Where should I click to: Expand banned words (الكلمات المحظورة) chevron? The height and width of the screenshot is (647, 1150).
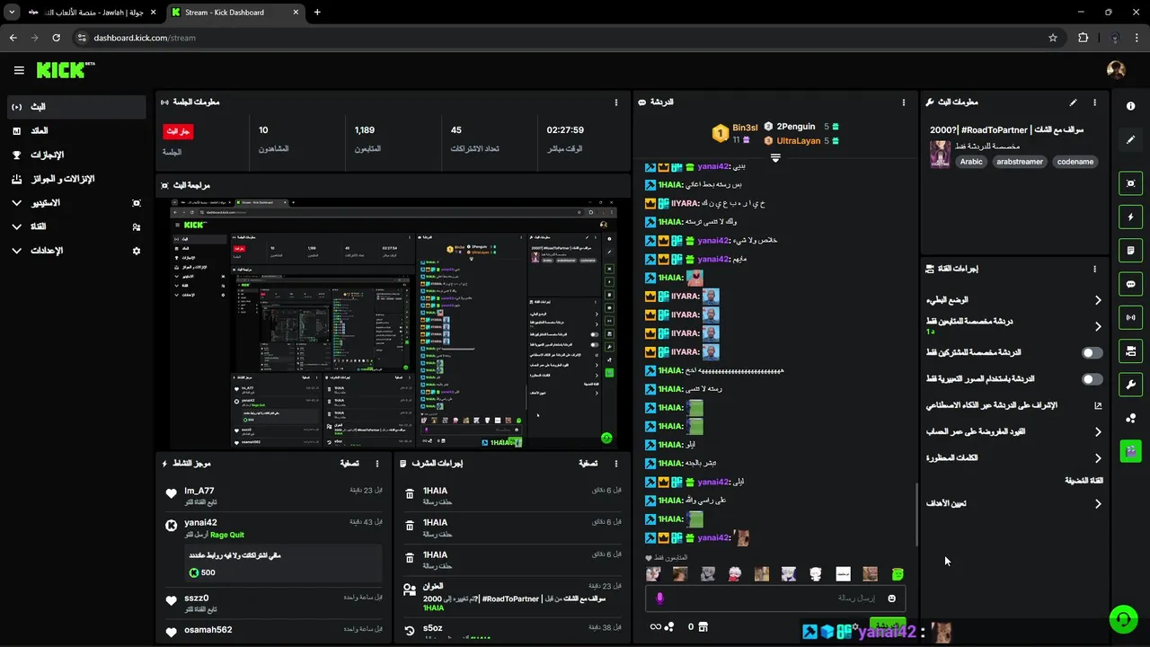click(1098, 458)
